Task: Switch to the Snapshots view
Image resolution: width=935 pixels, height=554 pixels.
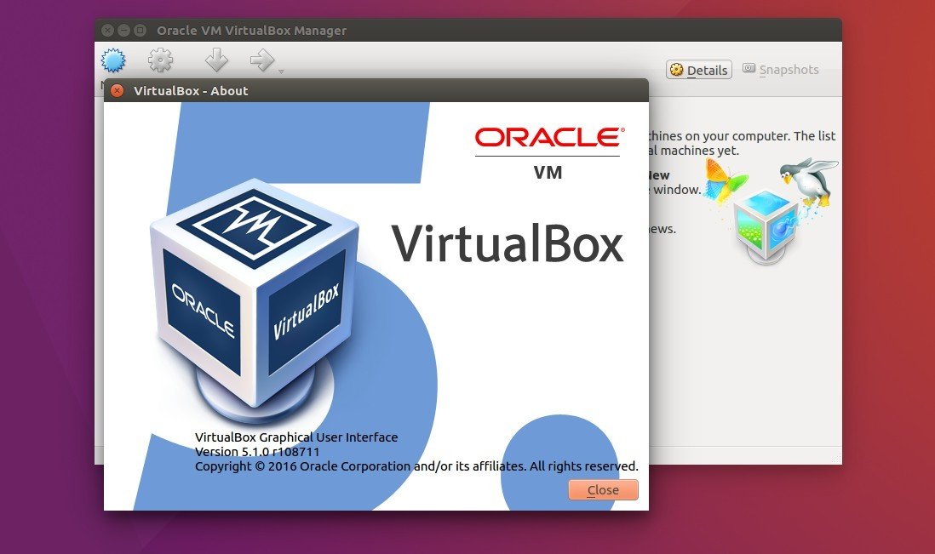Action: (x=781, y=70)
